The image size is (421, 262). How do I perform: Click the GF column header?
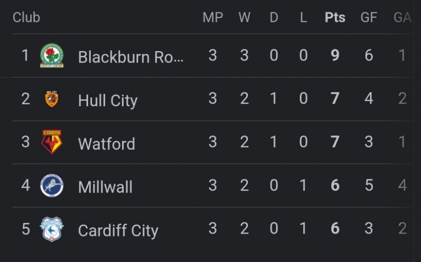click(x=369, y=17)
